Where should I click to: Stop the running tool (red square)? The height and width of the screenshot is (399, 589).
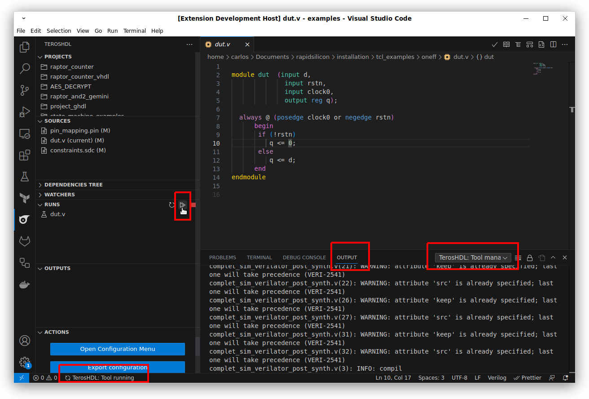click(193, 205)
